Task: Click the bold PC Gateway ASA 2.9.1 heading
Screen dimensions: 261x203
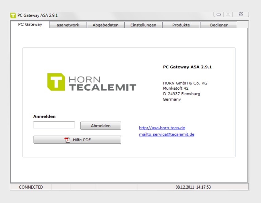Action: tap(187, 67)
